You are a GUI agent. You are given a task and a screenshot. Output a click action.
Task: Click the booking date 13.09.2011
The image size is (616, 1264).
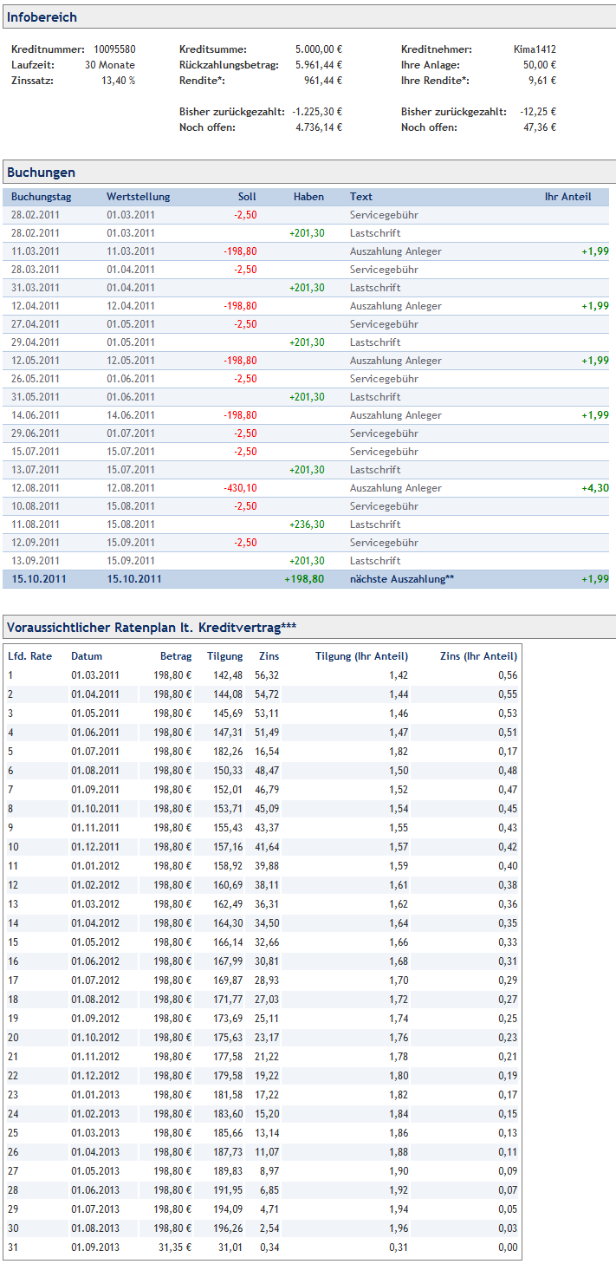pos(36,561)
